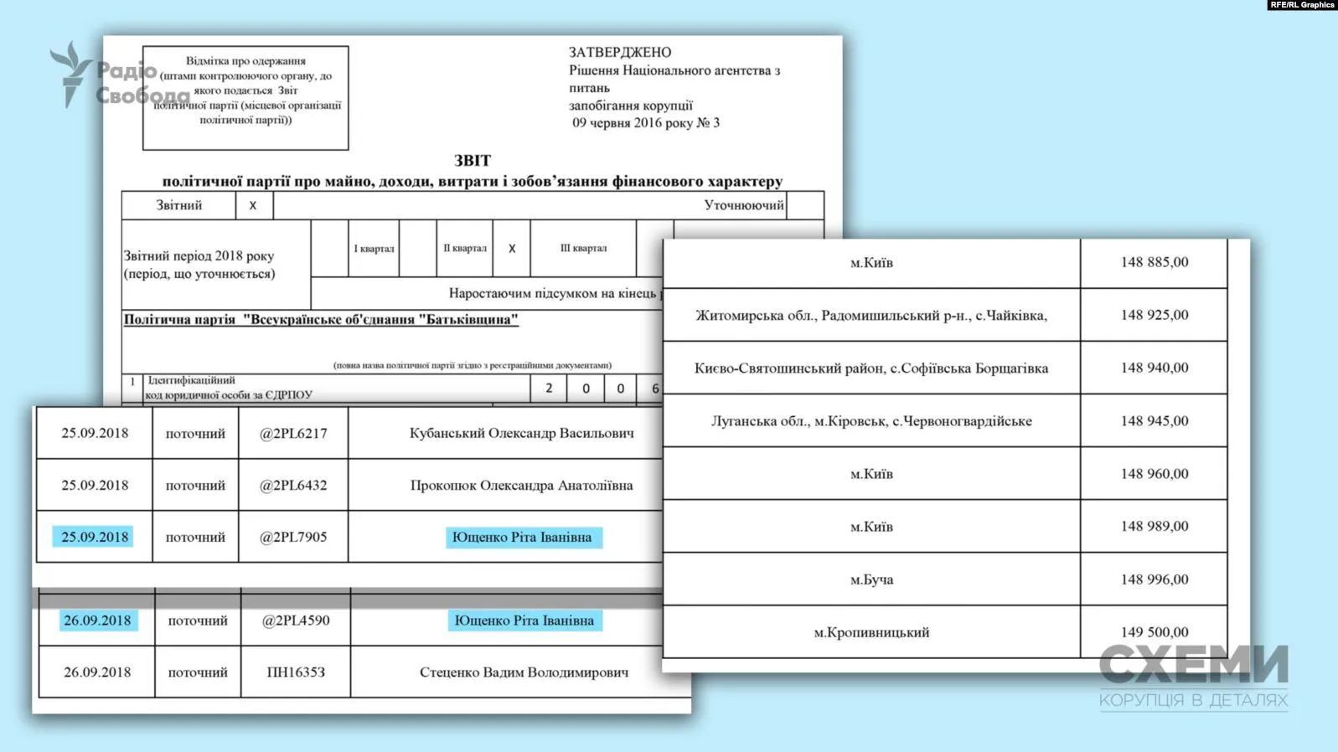This screenshot has height=752, width=1338.
Task: Click the Відмітка про одержання stamp box
Action: (x=245, y=98)
